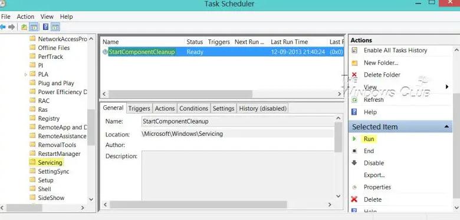Collapse the Selected Item section
This screenshot has height=220, width=460.
tap(446, 126)
